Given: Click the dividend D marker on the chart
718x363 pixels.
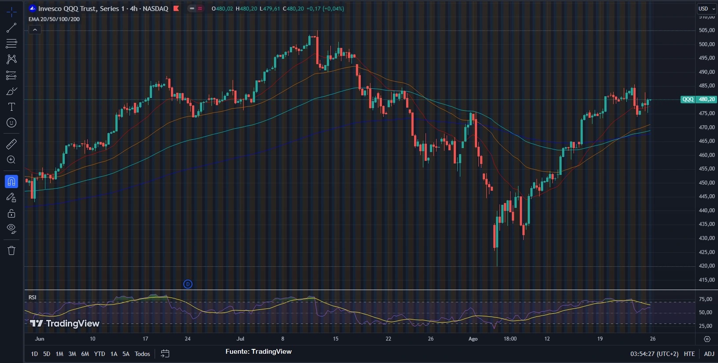Looking at the screenshot, I should [188, 284].
